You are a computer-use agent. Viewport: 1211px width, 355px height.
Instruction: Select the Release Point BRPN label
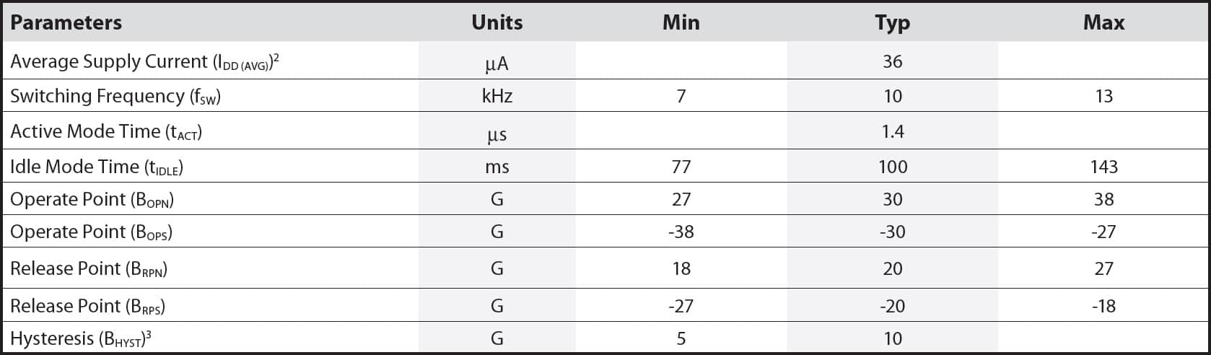[89, 268]
